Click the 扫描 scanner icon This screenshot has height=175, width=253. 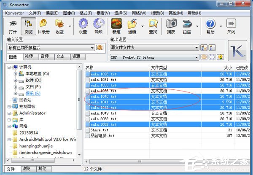tap(187, 24)
